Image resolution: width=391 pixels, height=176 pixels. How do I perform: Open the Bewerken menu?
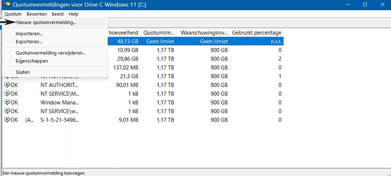tap(36, 14)
